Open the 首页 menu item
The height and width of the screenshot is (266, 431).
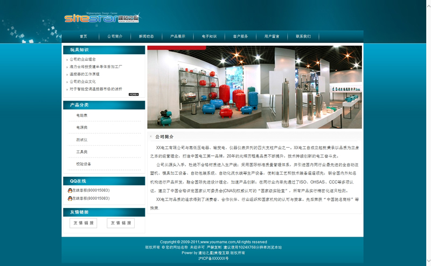(83, 37)
